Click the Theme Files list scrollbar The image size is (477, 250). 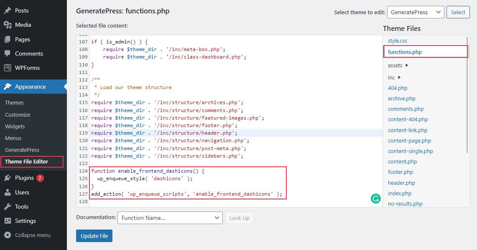pos(467,95)
